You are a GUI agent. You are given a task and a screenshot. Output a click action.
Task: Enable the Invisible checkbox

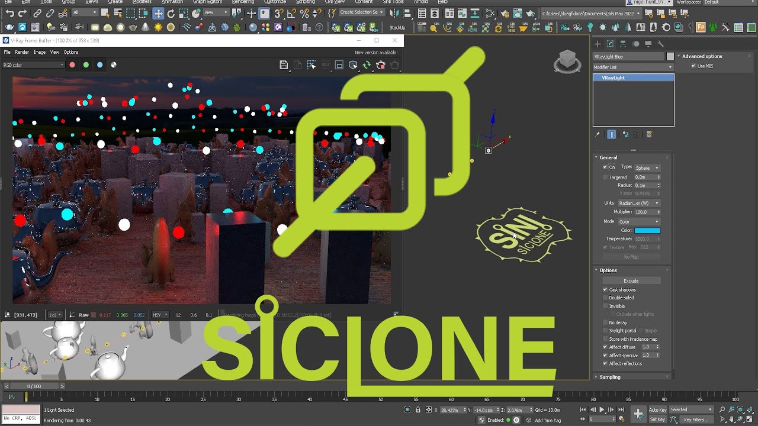click(605, 306)
